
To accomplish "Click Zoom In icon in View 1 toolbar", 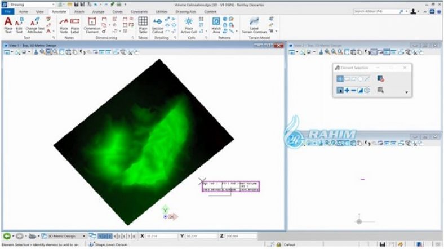I will pos(42,52).
